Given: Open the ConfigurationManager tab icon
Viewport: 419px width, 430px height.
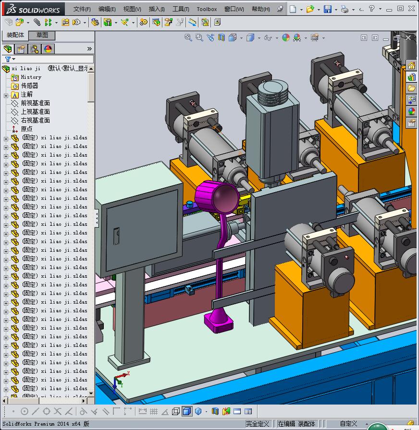Looking at the screenshot, I should click(35, 49).
